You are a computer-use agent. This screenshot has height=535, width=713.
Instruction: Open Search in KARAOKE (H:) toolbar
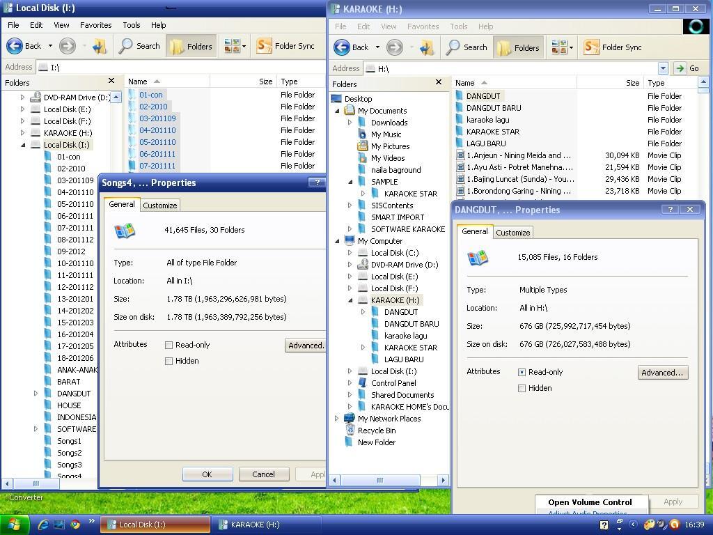point(466,47)
